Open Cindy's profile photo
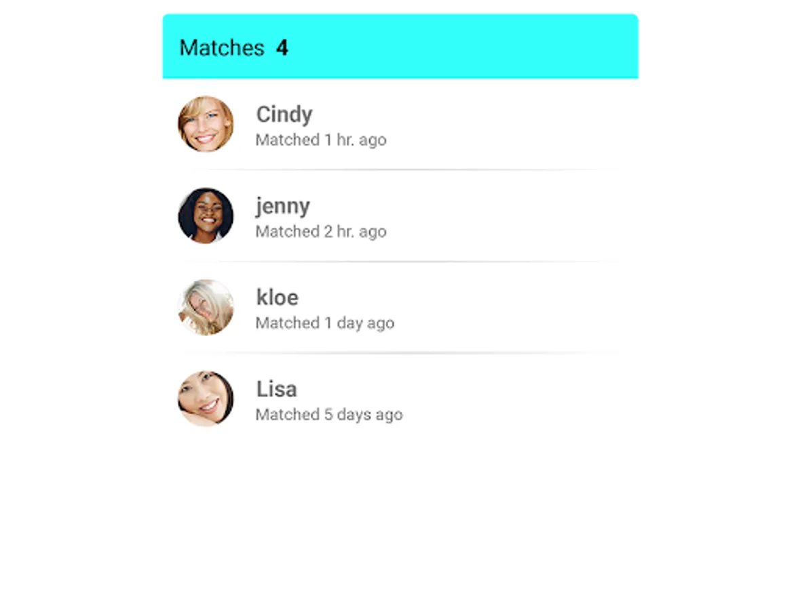 click(206, 124)
